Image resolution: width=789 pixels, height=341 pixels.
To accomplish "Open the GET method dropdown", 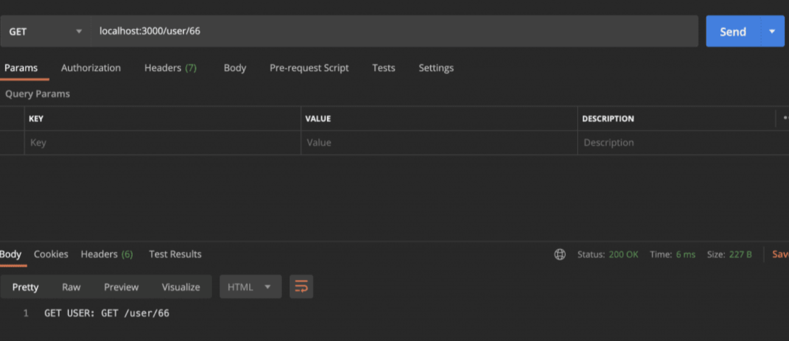I will [45, 31].
